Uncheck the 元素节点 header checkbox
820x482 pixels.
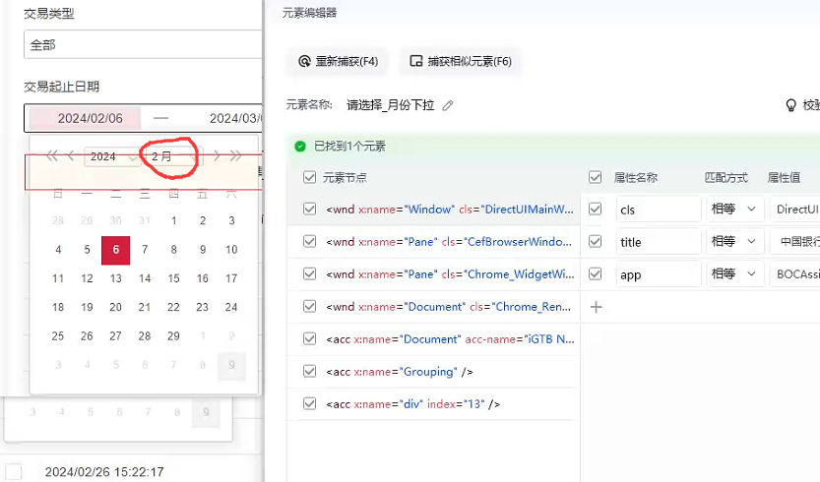point(310,177)
